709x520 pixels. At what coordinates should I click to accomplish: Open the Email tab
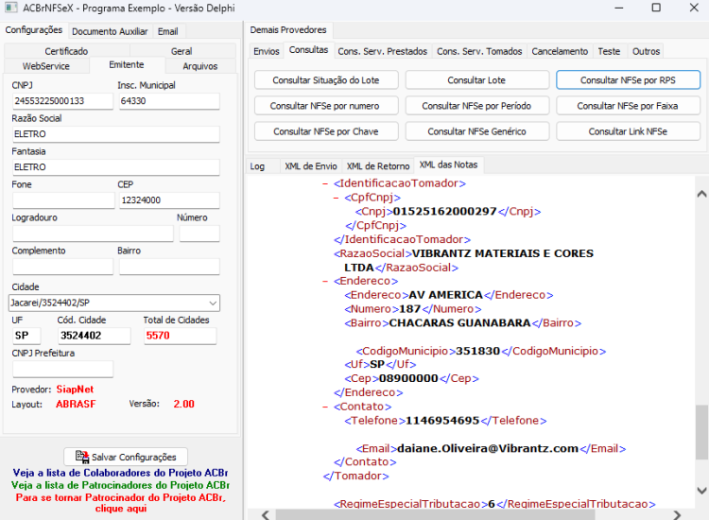167,31
